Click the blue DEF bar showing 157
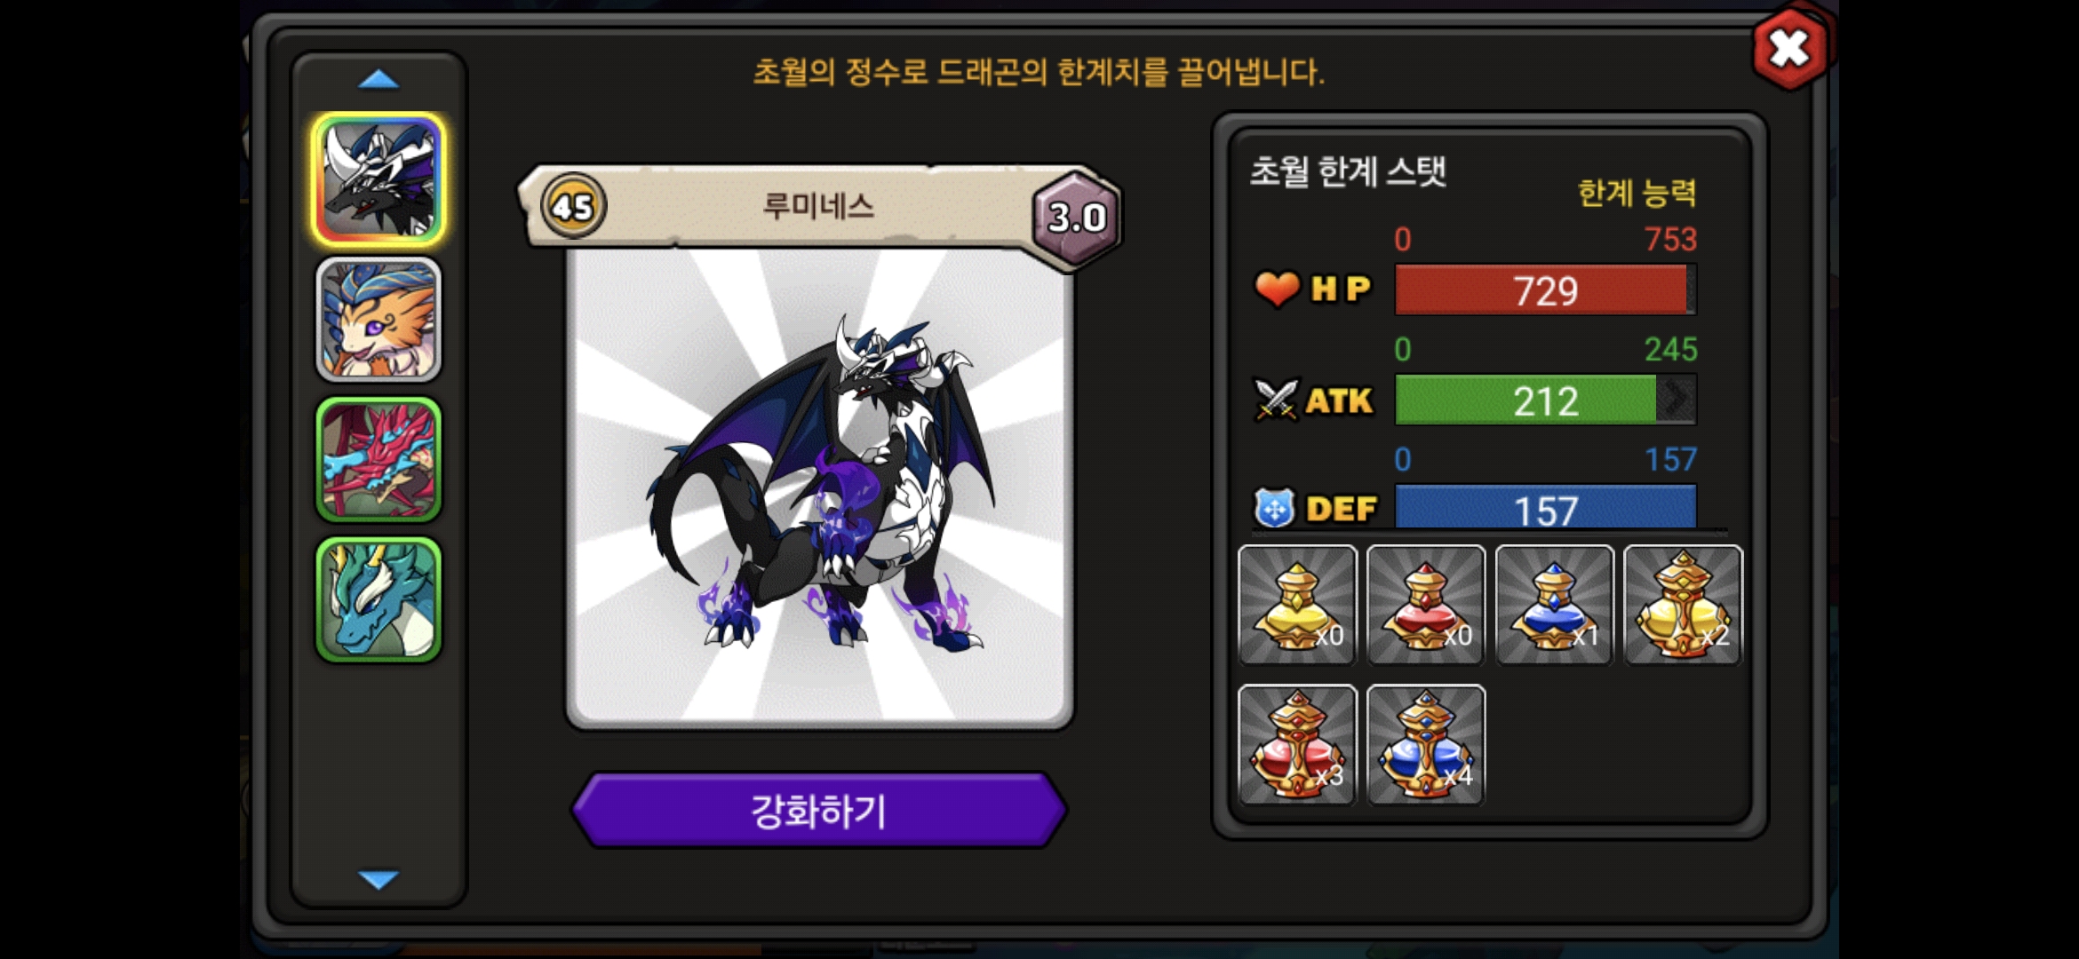This screenshot has width=2079, height=959. coord(1546,508)
